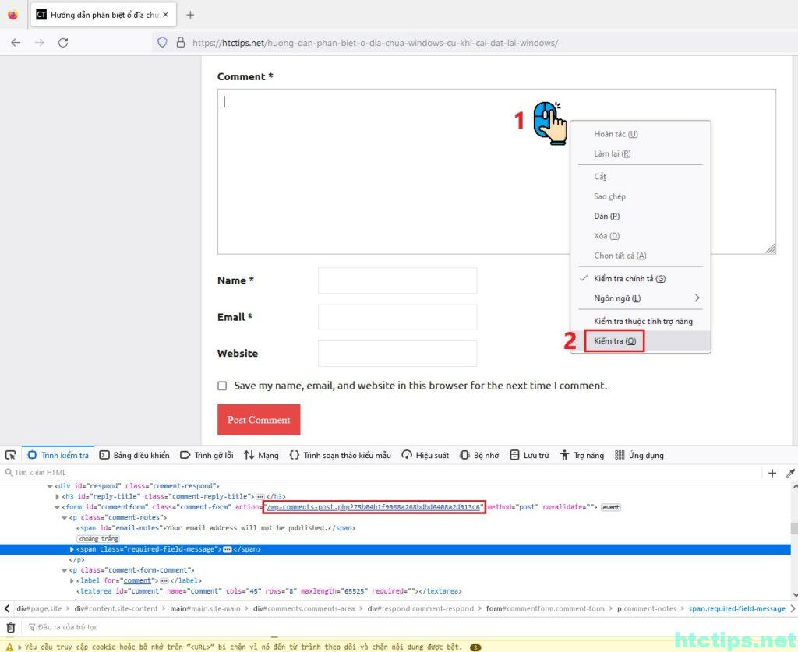
Task: Click the red Post Comment button
Action: [259, 420]
